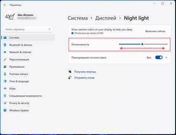This screenshot has height=135, width=176.
Task: Click the Отключено до заката (21:00) status text
Action: tap(89, 33)
